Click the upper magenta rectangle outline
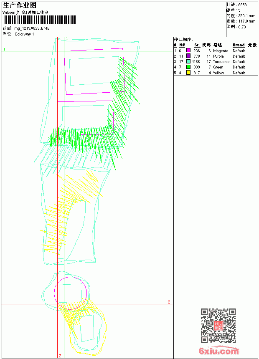The image size is (259, 359). [x=95, y=71]
